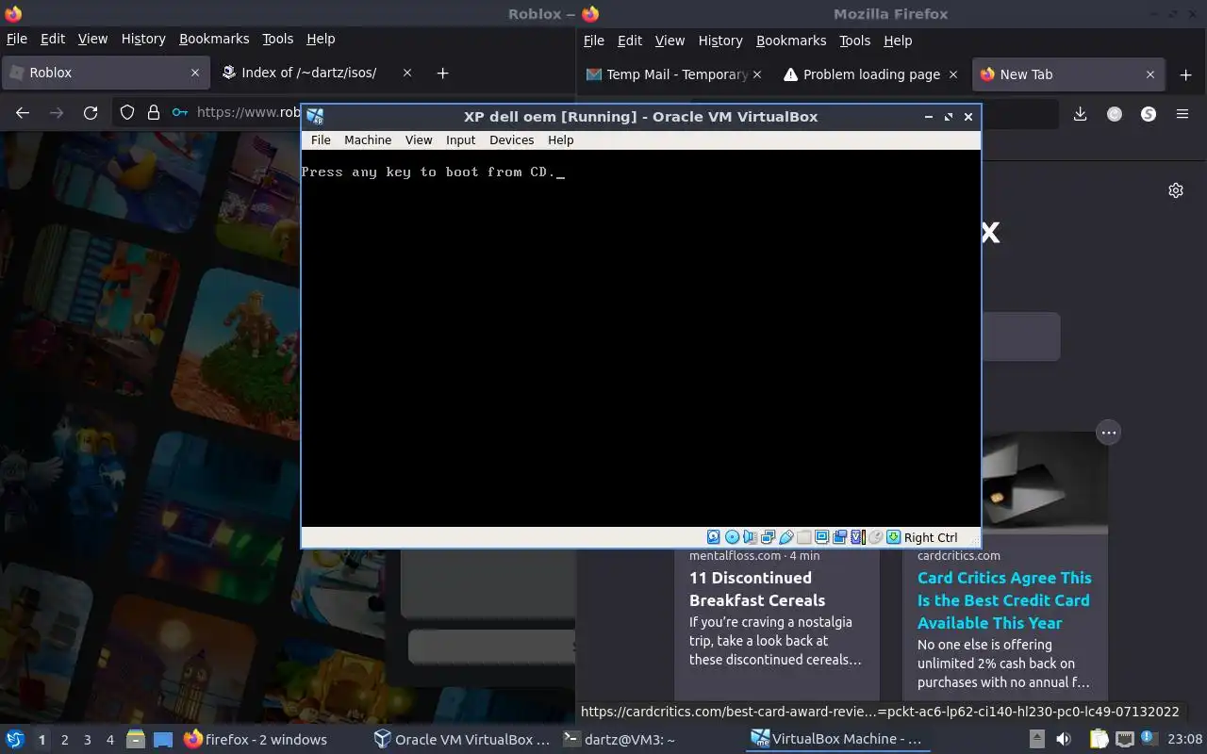Switch to the Roblox tab
The width and height of the screenshot is (1207, 754).
(x=104, y=73)
